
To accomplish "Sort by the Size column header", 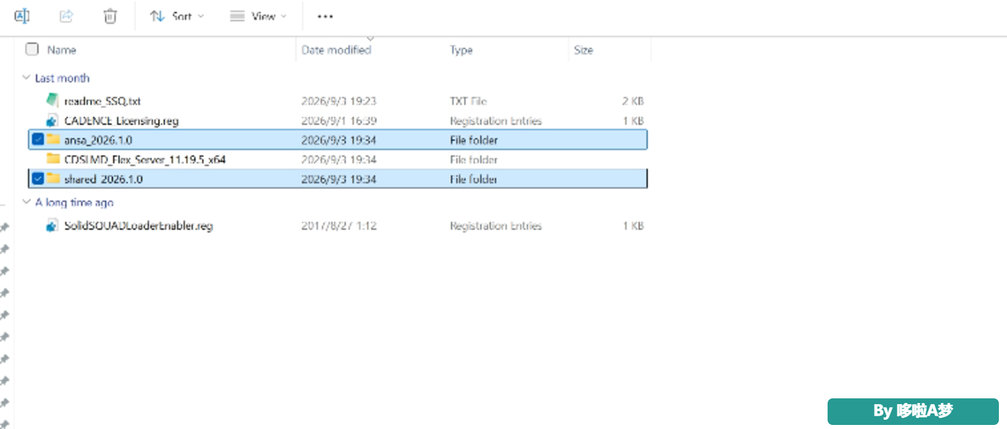I will pyautogui.click(x=583, y=50).
